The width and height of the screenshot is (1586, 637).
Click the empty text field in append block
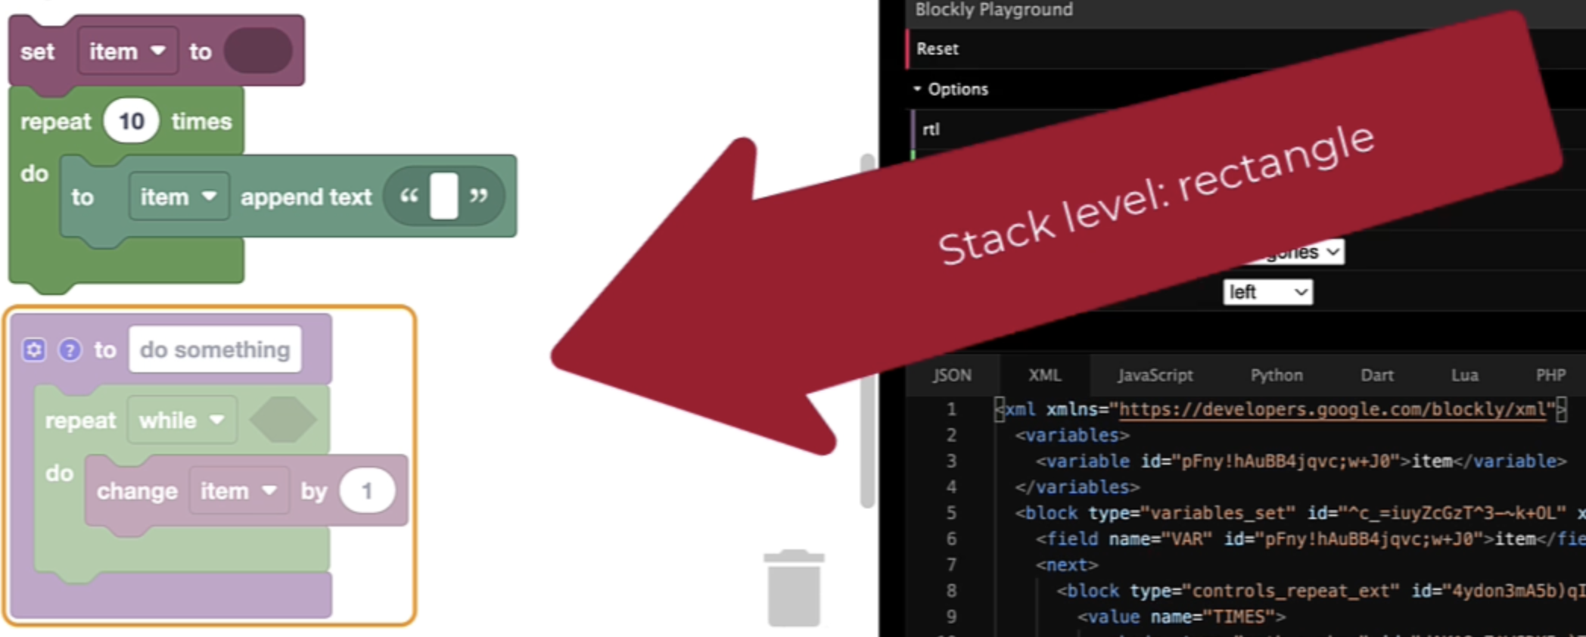pos(444,196)
